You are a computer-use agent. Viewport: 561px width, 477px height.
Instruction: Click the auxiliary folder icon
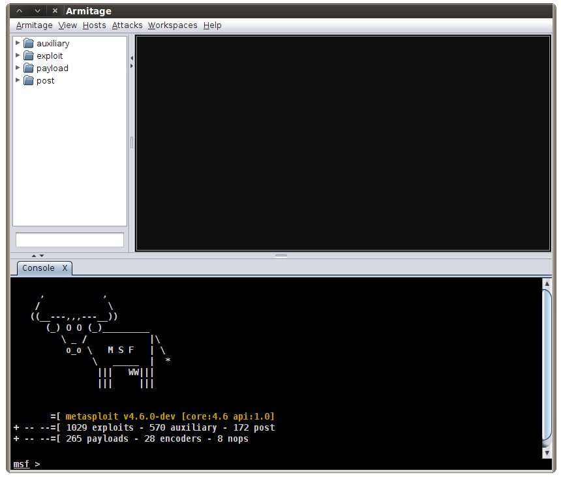(x=29, y=44)
